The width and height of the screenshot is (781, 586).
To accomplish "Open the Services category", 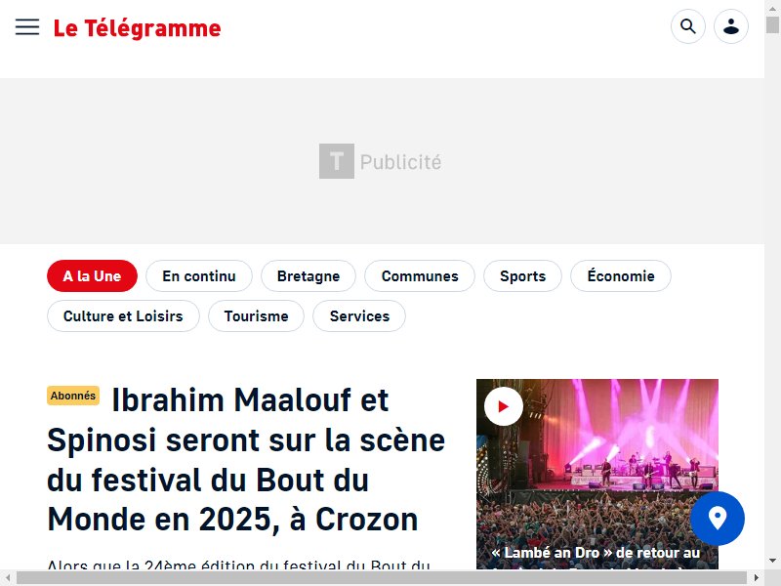I will [359, 315].
